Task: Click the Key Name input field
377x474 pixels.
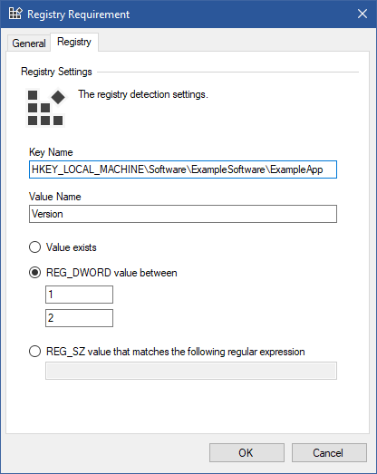Action: [183, 169]
